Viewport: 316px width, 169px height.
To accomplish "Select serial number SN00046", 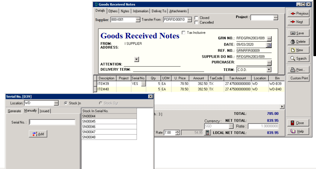I will tap(109, 127).
